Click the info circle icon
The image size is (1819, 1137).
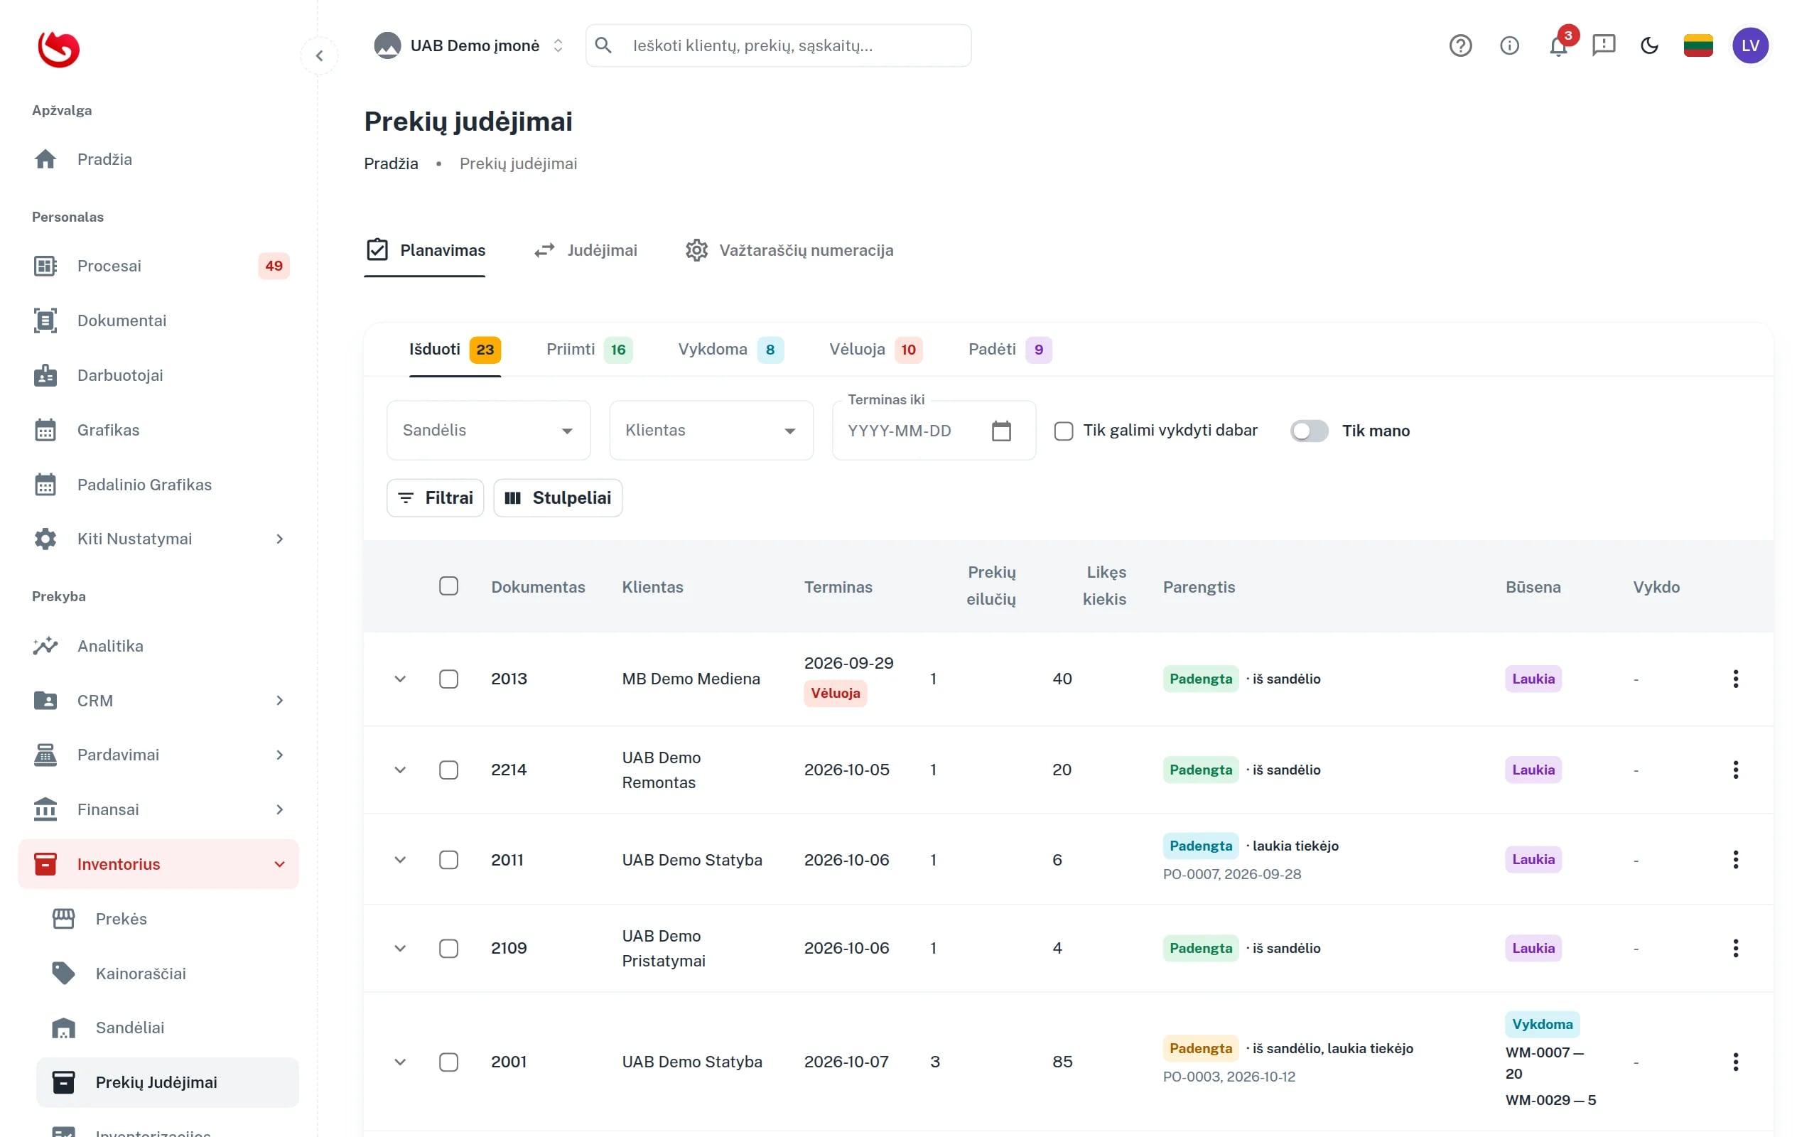(1508, 46)
